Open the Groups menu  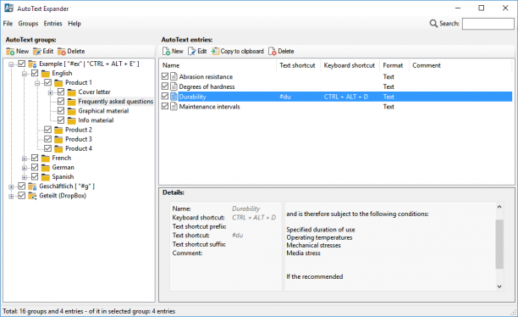[28, 24]
